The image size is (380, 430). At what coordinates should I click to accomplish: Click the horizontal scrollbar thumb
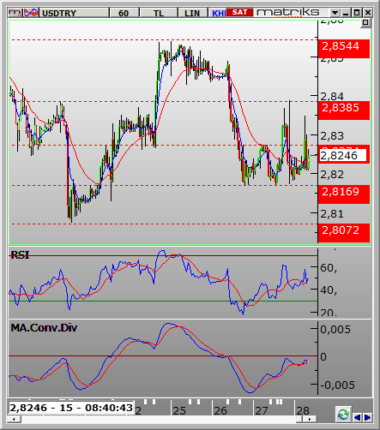(299, 419)
